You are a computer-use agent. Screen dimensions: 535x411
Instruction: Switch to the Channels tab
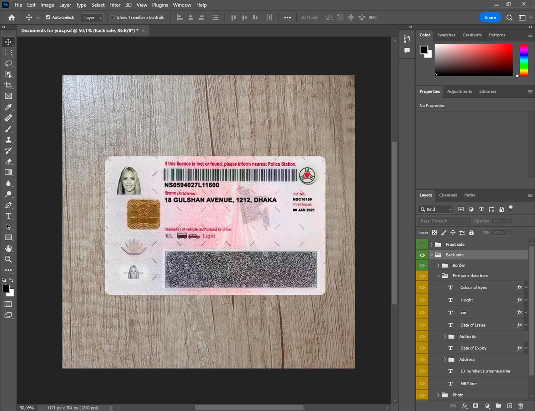(448, 195)
